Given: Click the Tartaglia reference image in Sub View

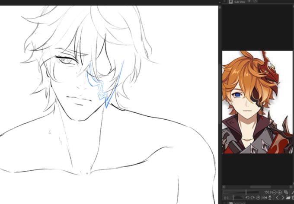Looking at the screenshot, I should point(257,102).
